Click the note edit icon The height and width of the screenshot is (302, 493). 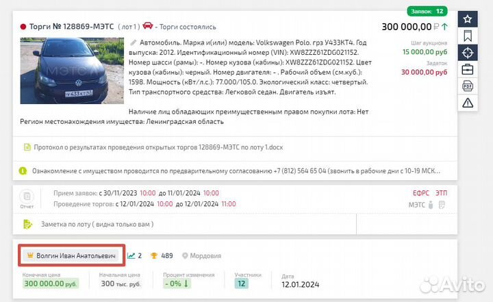click(x=27, y=225)
